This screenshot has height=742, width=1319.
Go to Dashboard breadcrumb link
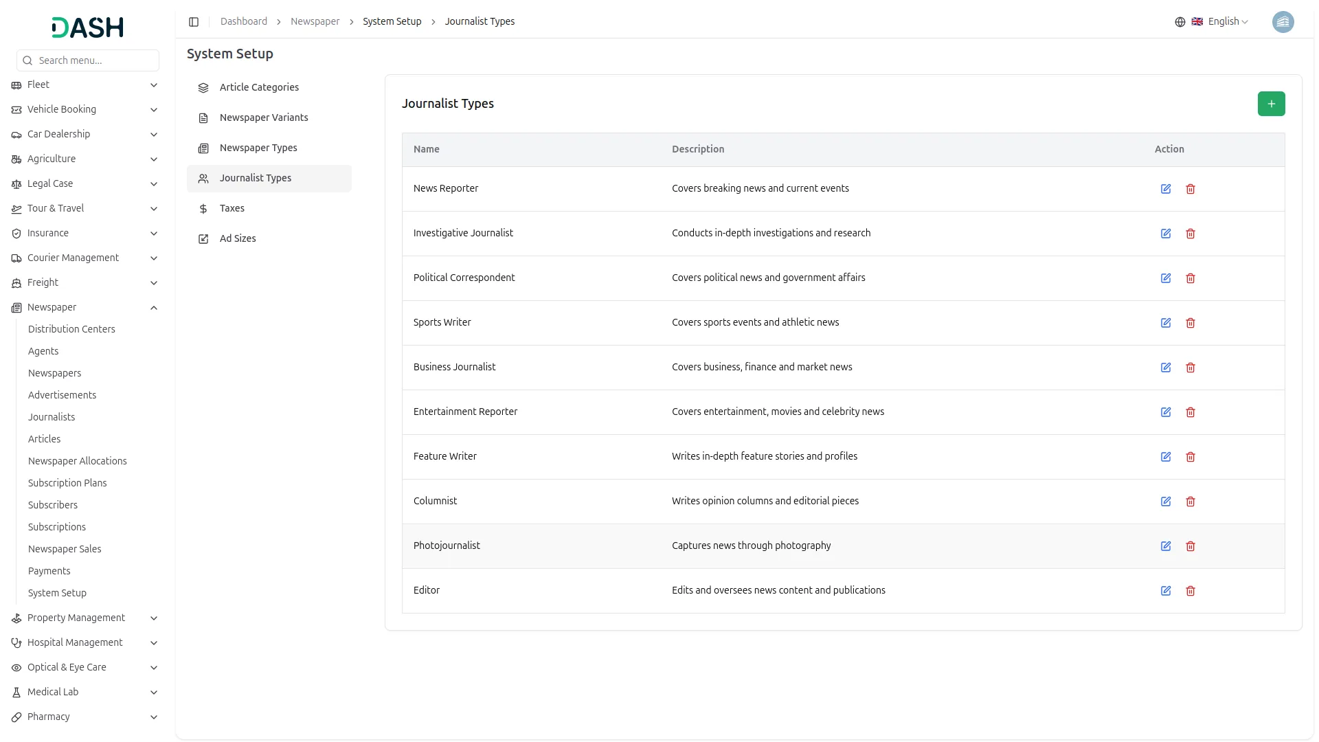tap(244, 21)
